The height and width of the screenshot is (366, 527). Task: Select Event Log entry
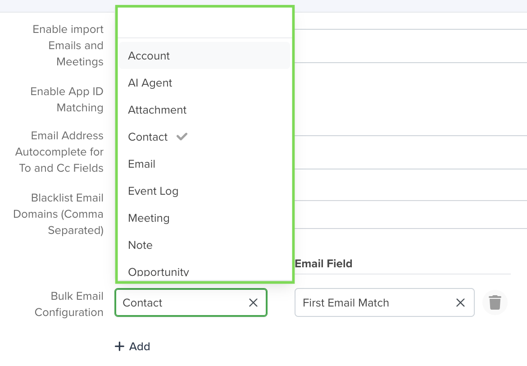coord(204,191)
